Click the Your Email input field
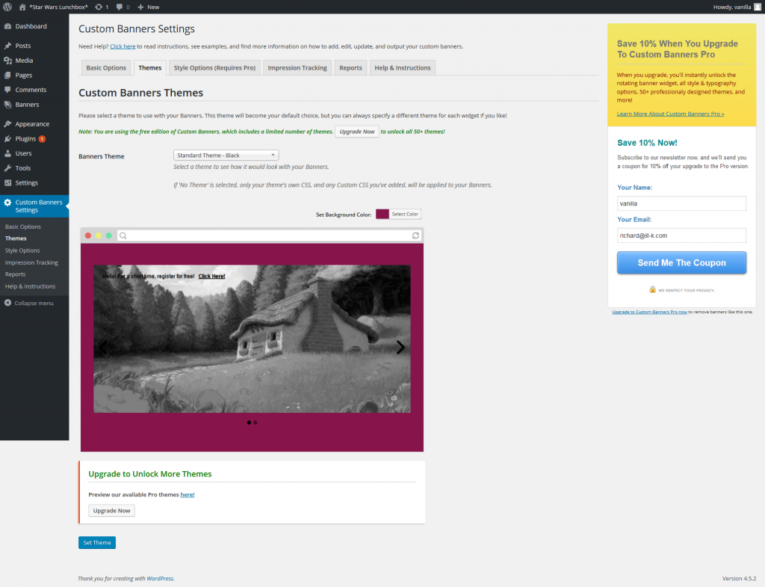 pyautogui.click(x=681, y=235)
